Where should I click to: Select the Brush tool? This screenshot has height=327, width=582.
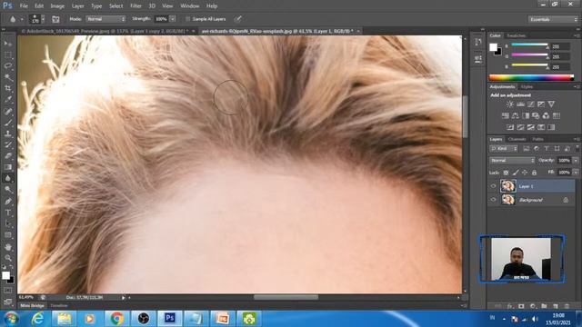point(8,123)
